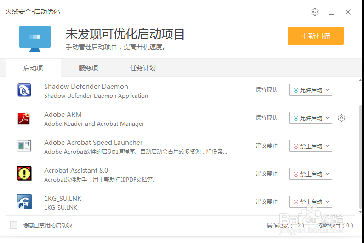Open Adobe ARM startup permission dropdown
Image resolution: width=364 pixels, height=243 pixels.
point(310,118)
